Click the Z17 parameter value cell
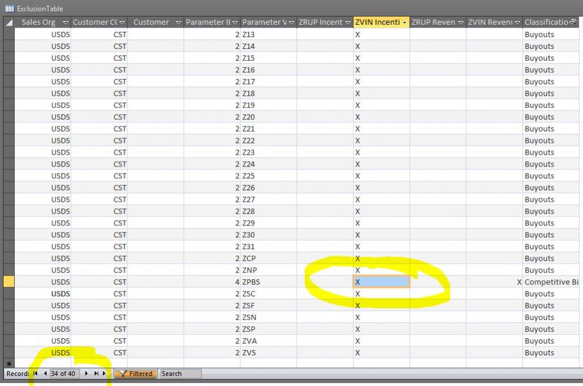 [x=268, y=81]
